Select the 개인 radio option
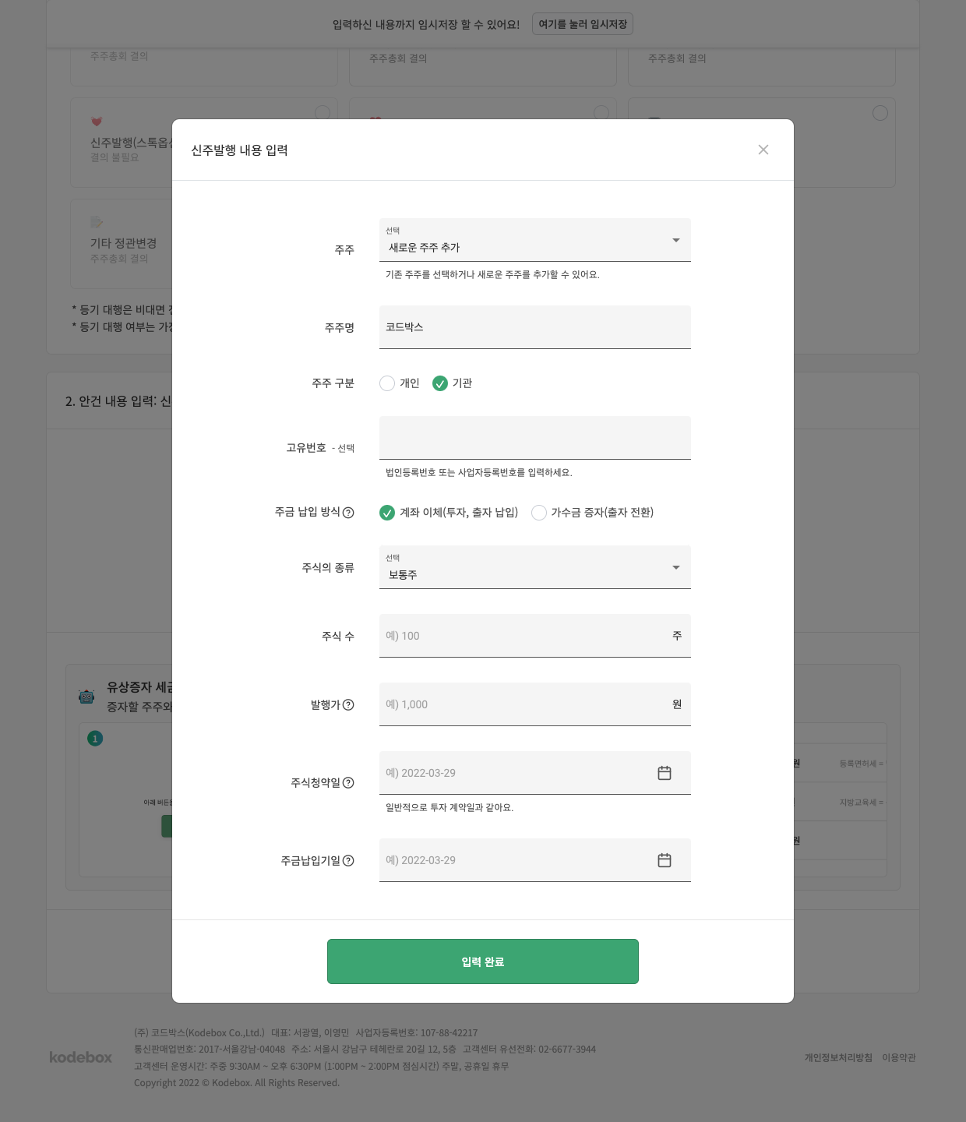Image resolution: width=966 pixels, height=1122 pixels. 387,383
